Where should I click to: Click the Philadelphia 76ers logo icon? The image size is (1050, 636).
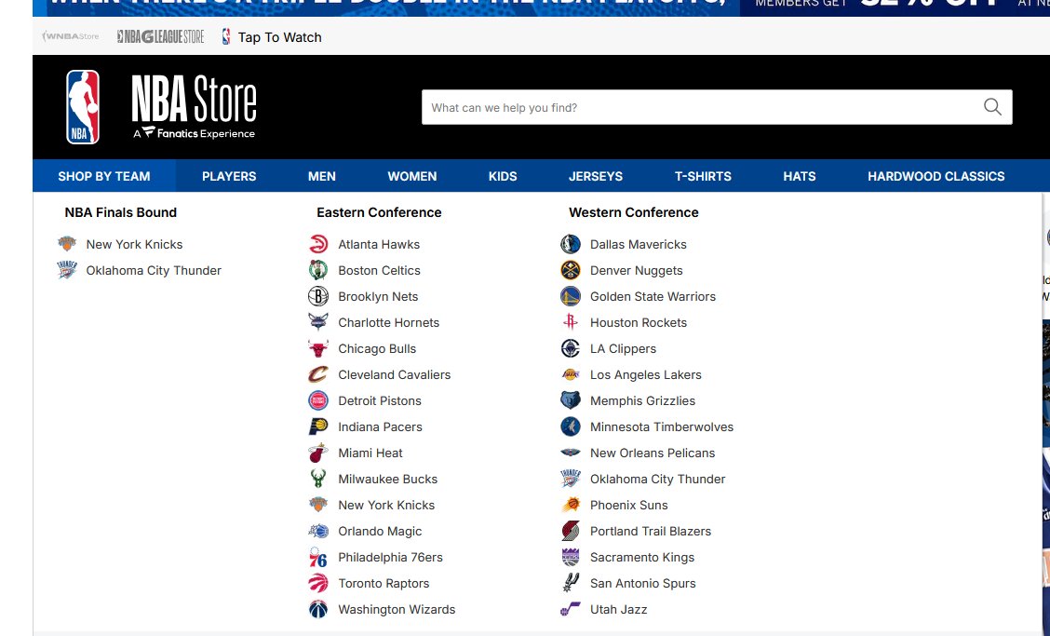(318, 558)
